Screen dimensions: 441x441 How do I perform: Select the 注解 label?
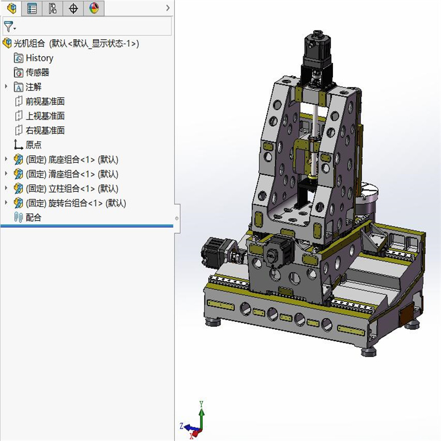pyautogui.click(x=34, y=87)
